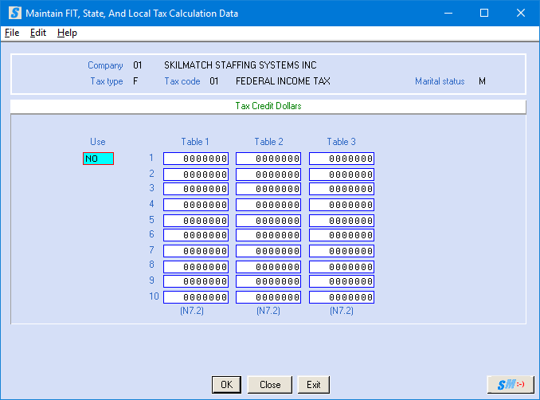540x400 pixels.
Task: Click the Use column label
Action: [98, 142]
